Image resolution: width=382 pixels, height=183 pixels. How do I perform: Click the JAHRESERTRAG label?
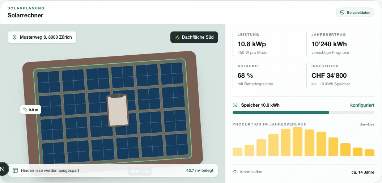[x=328, y=35]
